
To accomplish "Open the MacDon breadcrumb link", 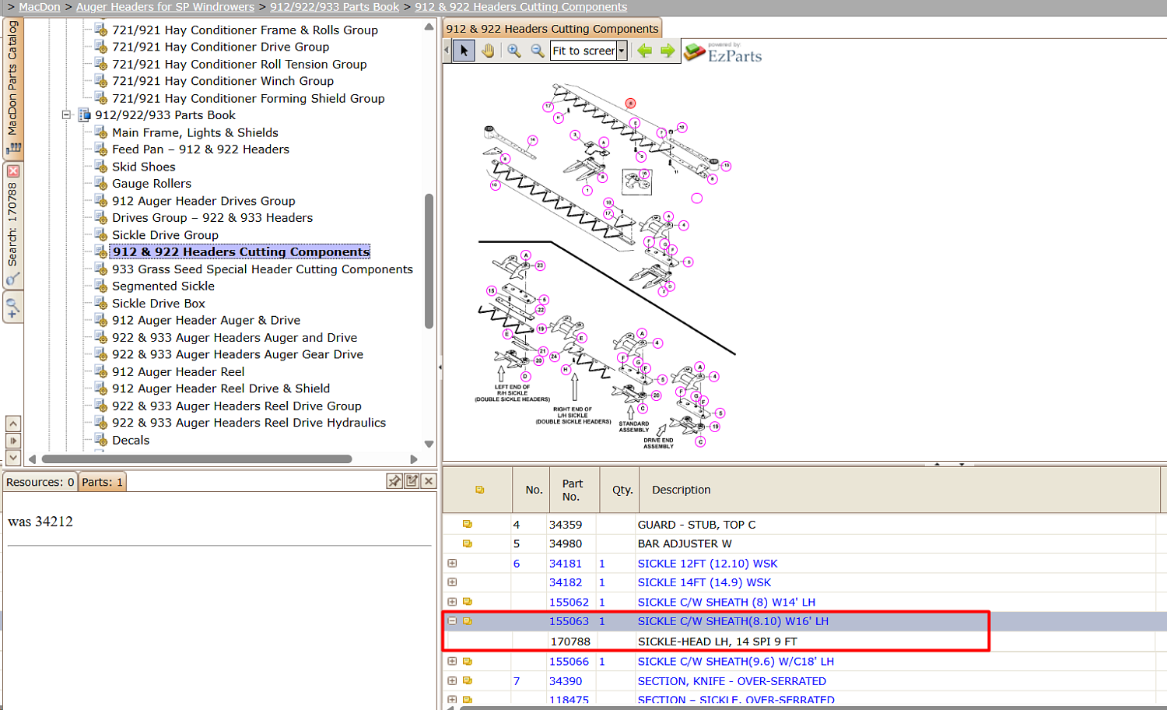I will (x=40, y=7).
